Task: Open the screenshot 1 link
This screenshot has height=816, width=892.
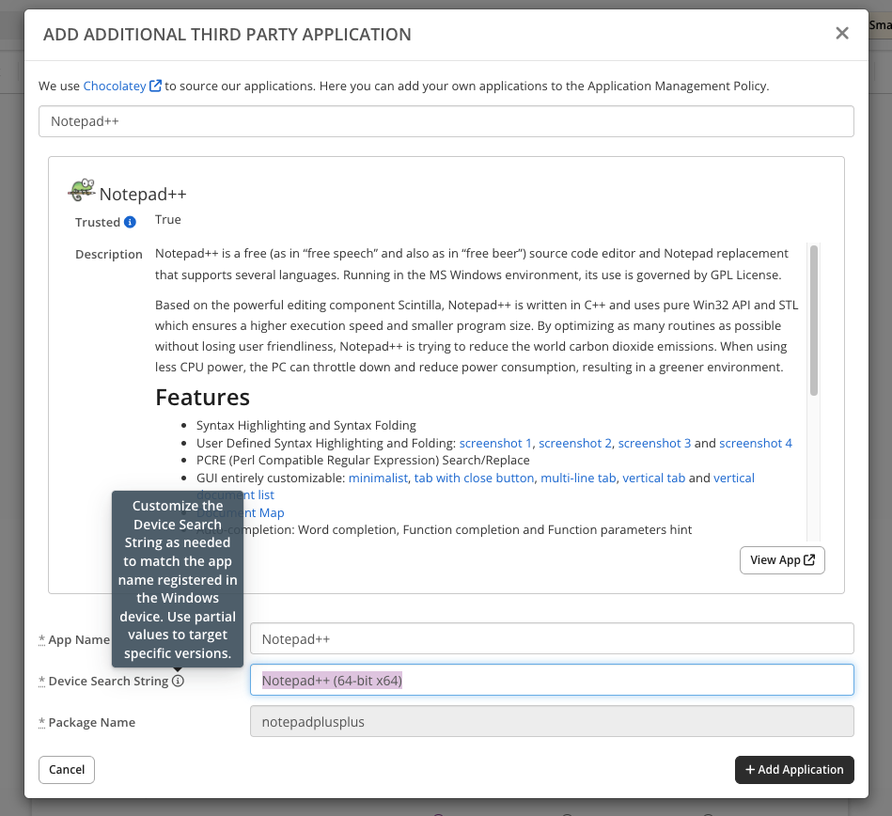Action: (x=495, y=443)
